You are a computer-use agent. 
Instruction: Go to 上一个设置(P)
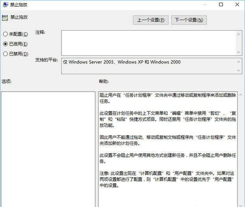(151, 20)
